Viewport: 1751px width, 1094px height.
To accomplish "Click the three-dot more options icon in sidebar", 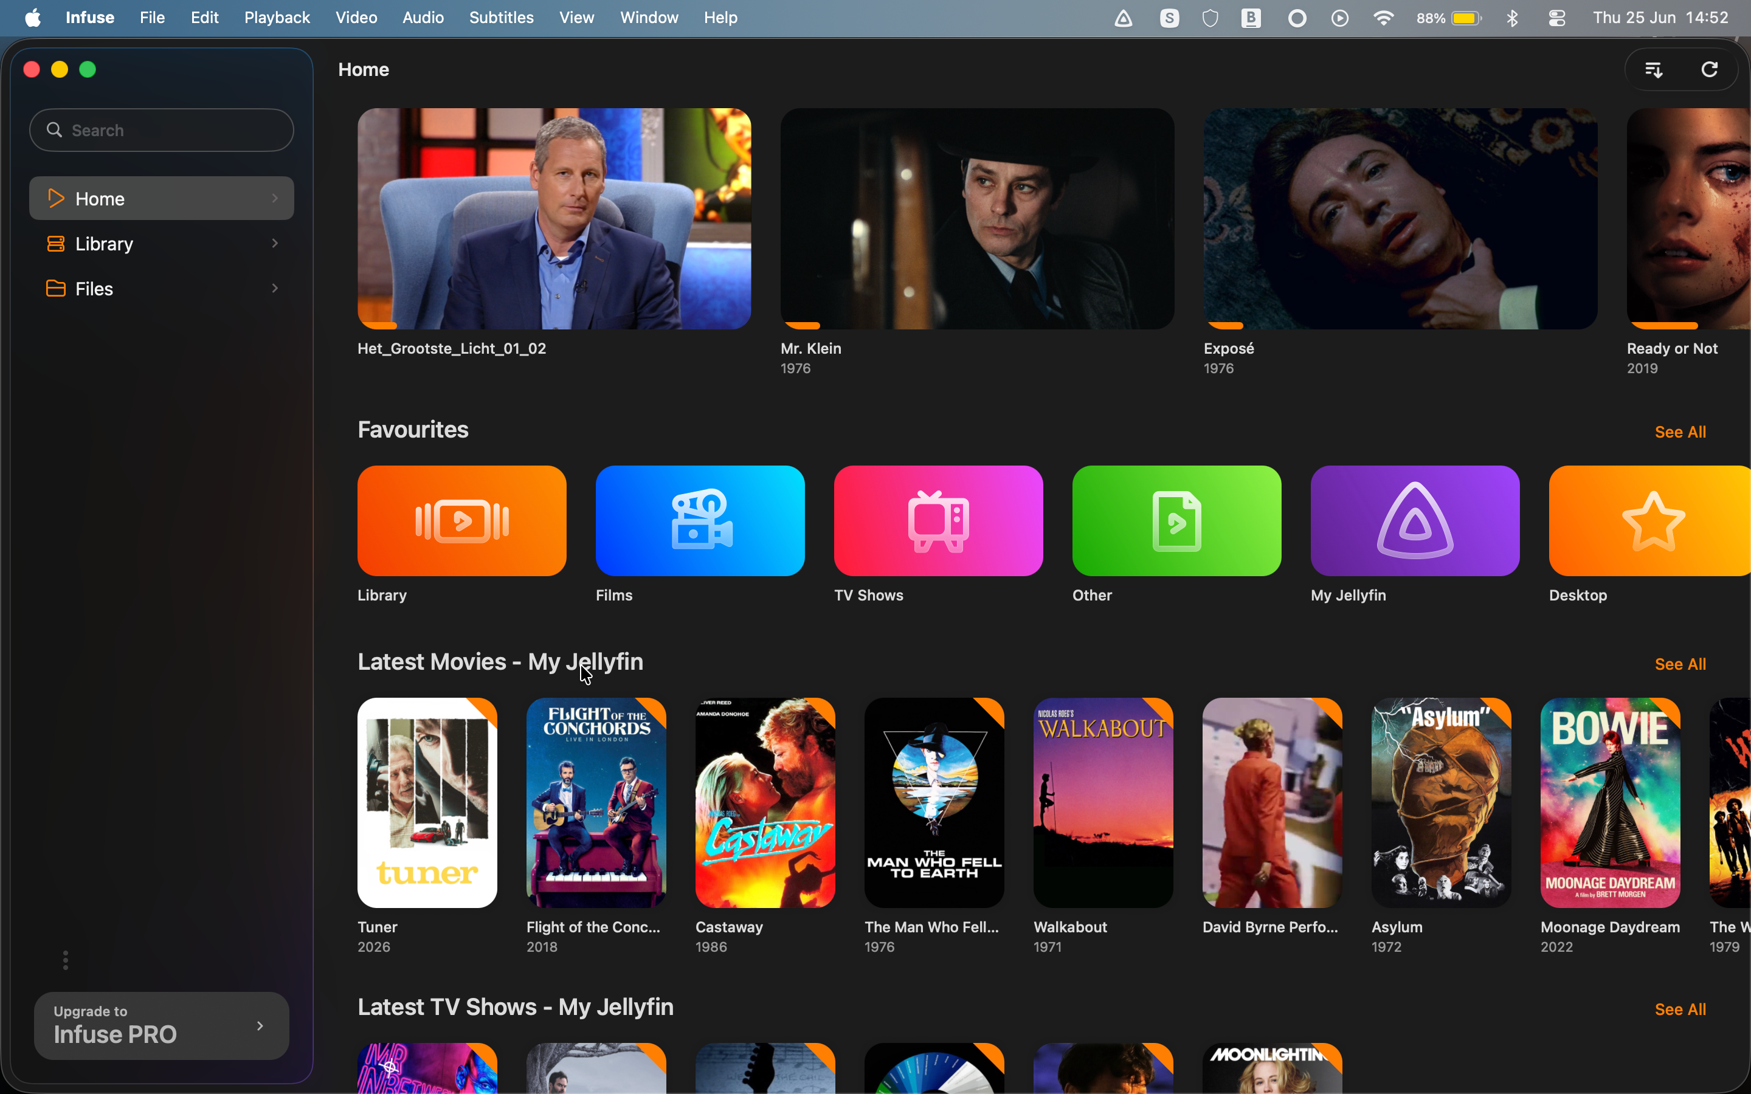I will tap(65, 960).
